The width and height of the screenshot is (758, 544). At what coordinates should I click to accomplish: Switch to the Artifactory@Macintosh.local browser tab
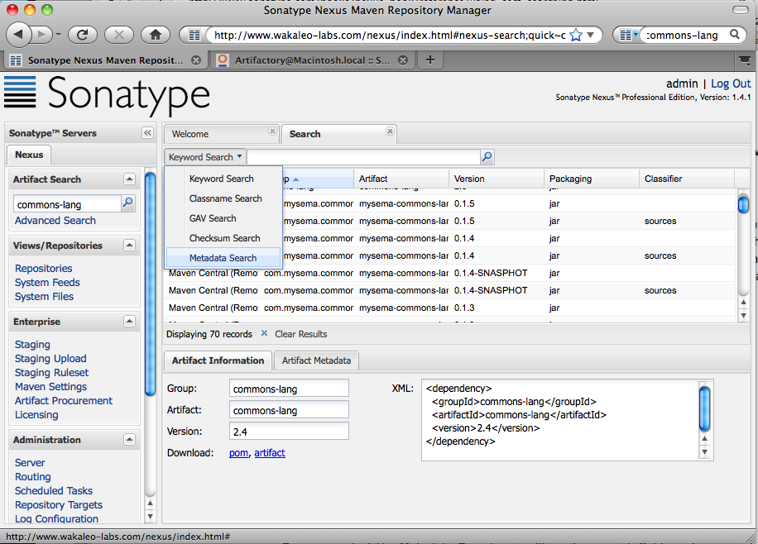pyautogui.click(x=312, y=60)
